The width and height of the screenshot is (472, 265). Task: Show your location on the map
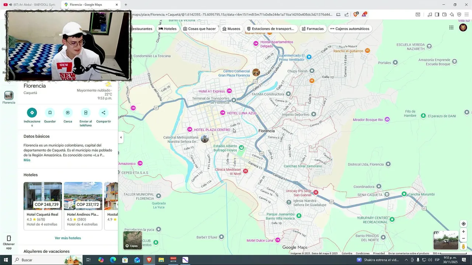pos(464,224)
